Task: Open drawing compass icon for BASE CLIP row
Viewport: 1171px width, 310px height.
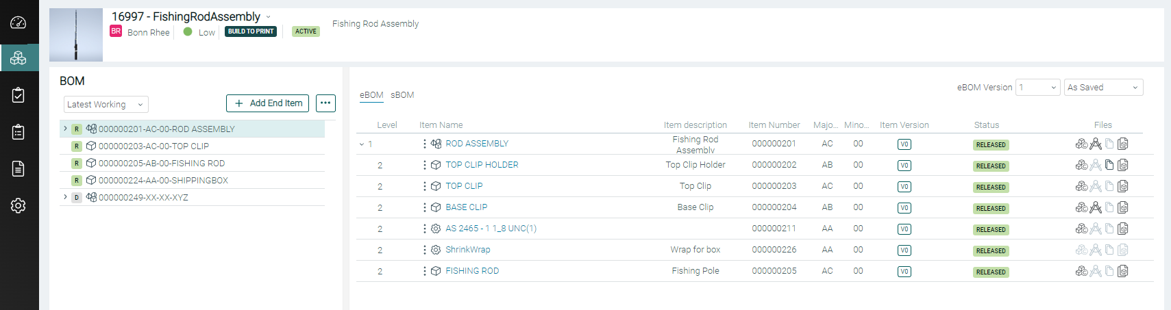Action: 1096,207
